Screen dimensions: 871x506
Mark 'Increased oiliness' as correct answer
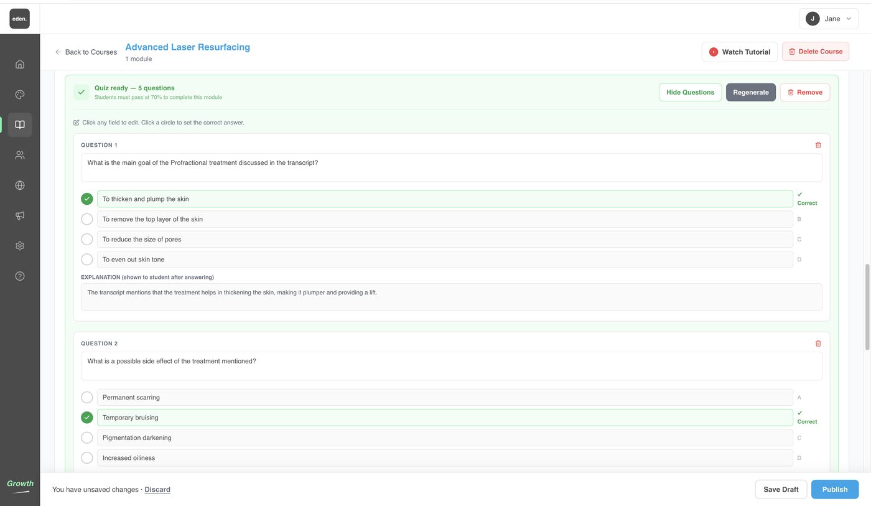87,458
